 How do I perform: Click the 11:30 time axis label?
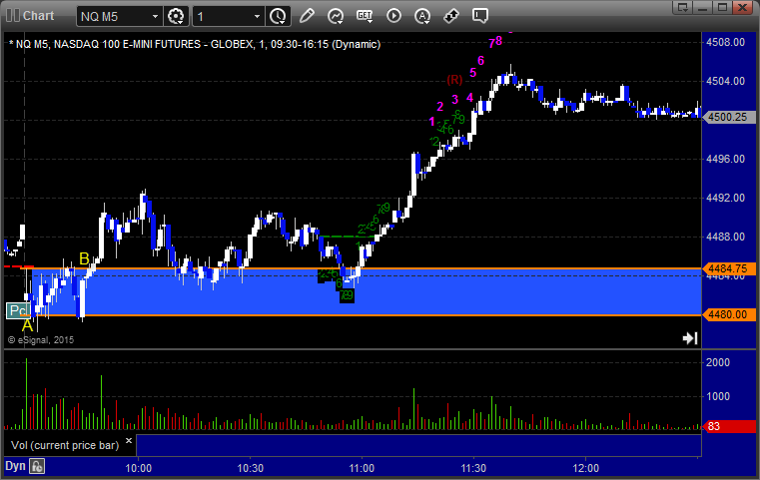point(473,468)
